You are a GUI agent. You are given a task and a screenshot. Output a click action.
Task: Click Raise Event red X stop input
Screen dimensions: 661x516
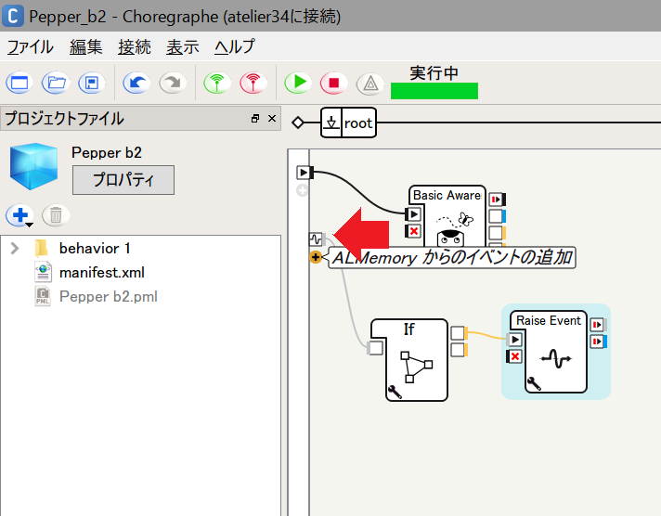click(514, 356)
